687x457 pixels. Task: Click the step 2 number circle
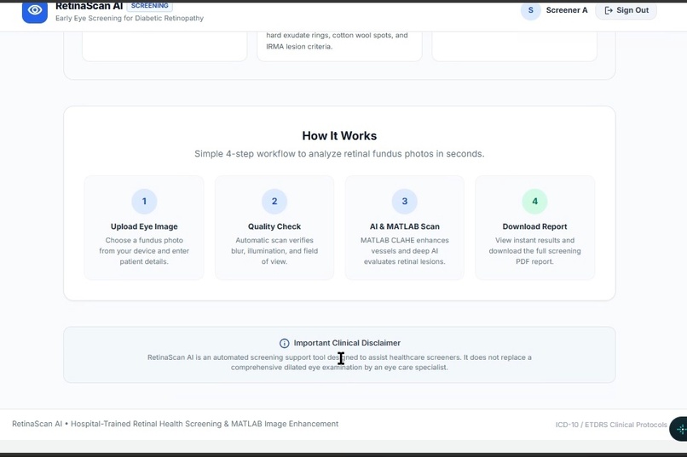pyautogui.click(x=274, y=201)
